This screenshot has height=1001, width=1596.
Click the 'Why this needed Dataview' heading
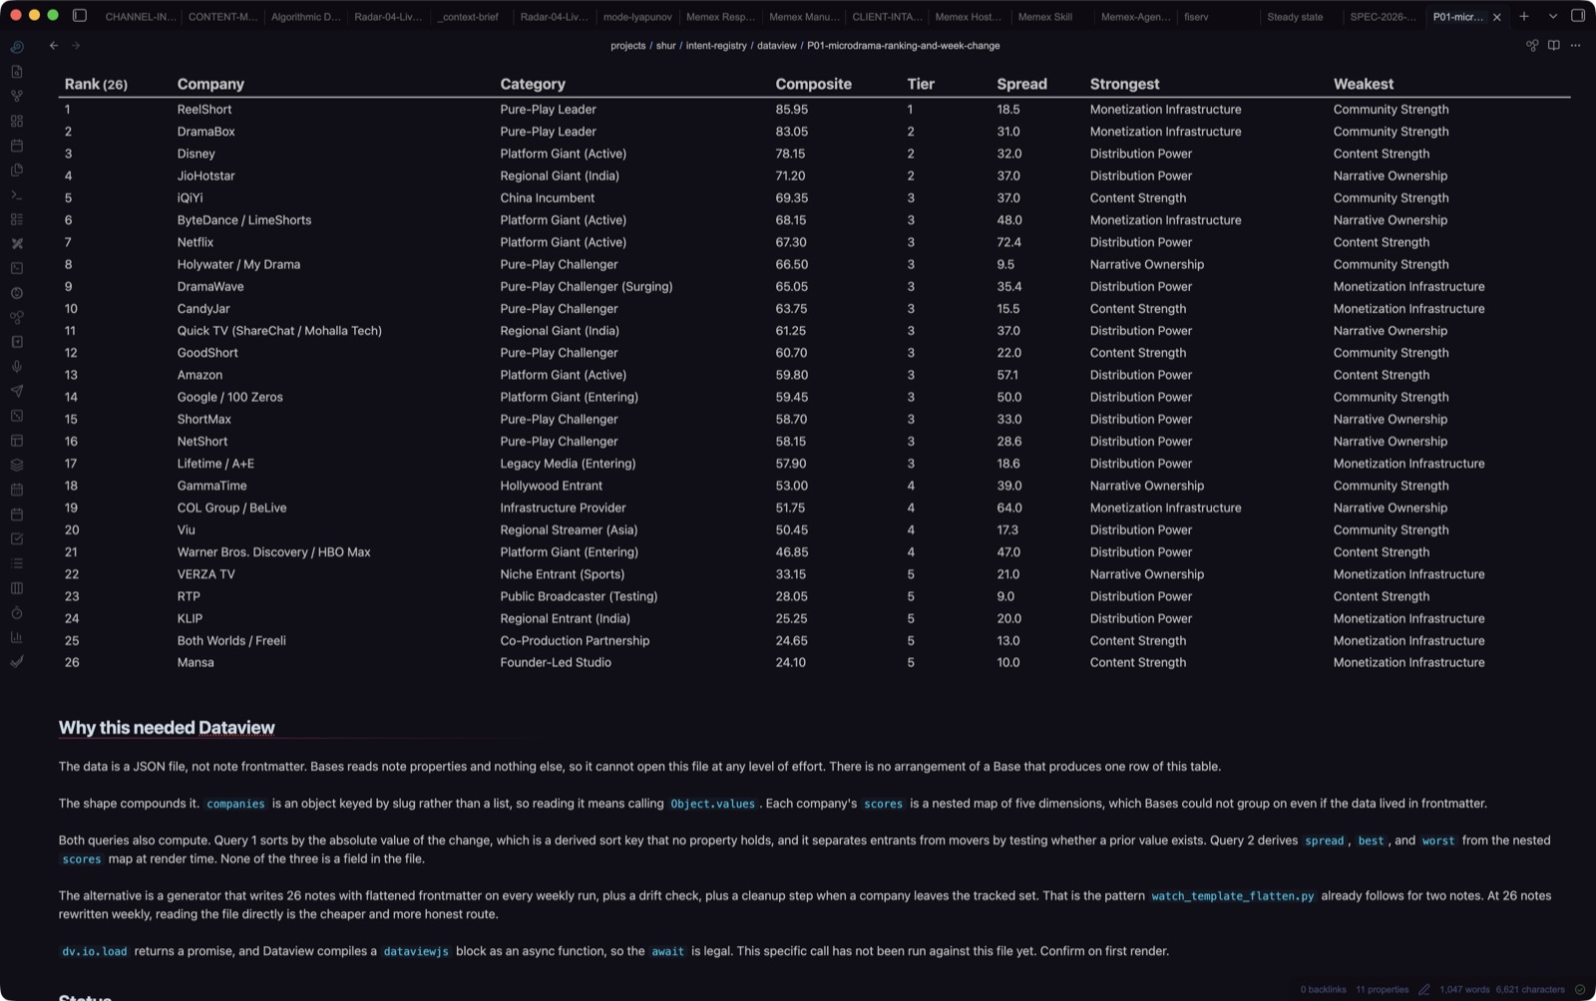coord(167,728)
